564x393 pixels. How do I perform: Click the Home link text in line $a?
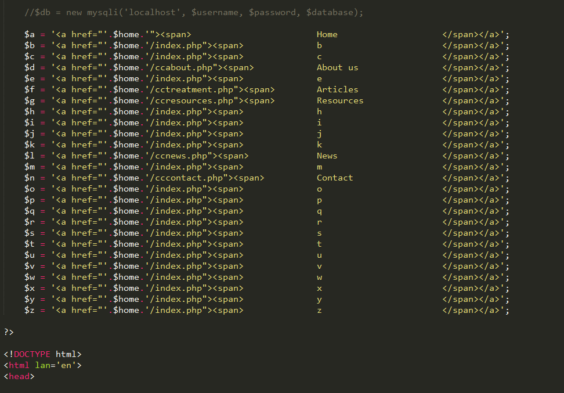tap(326, 34)
